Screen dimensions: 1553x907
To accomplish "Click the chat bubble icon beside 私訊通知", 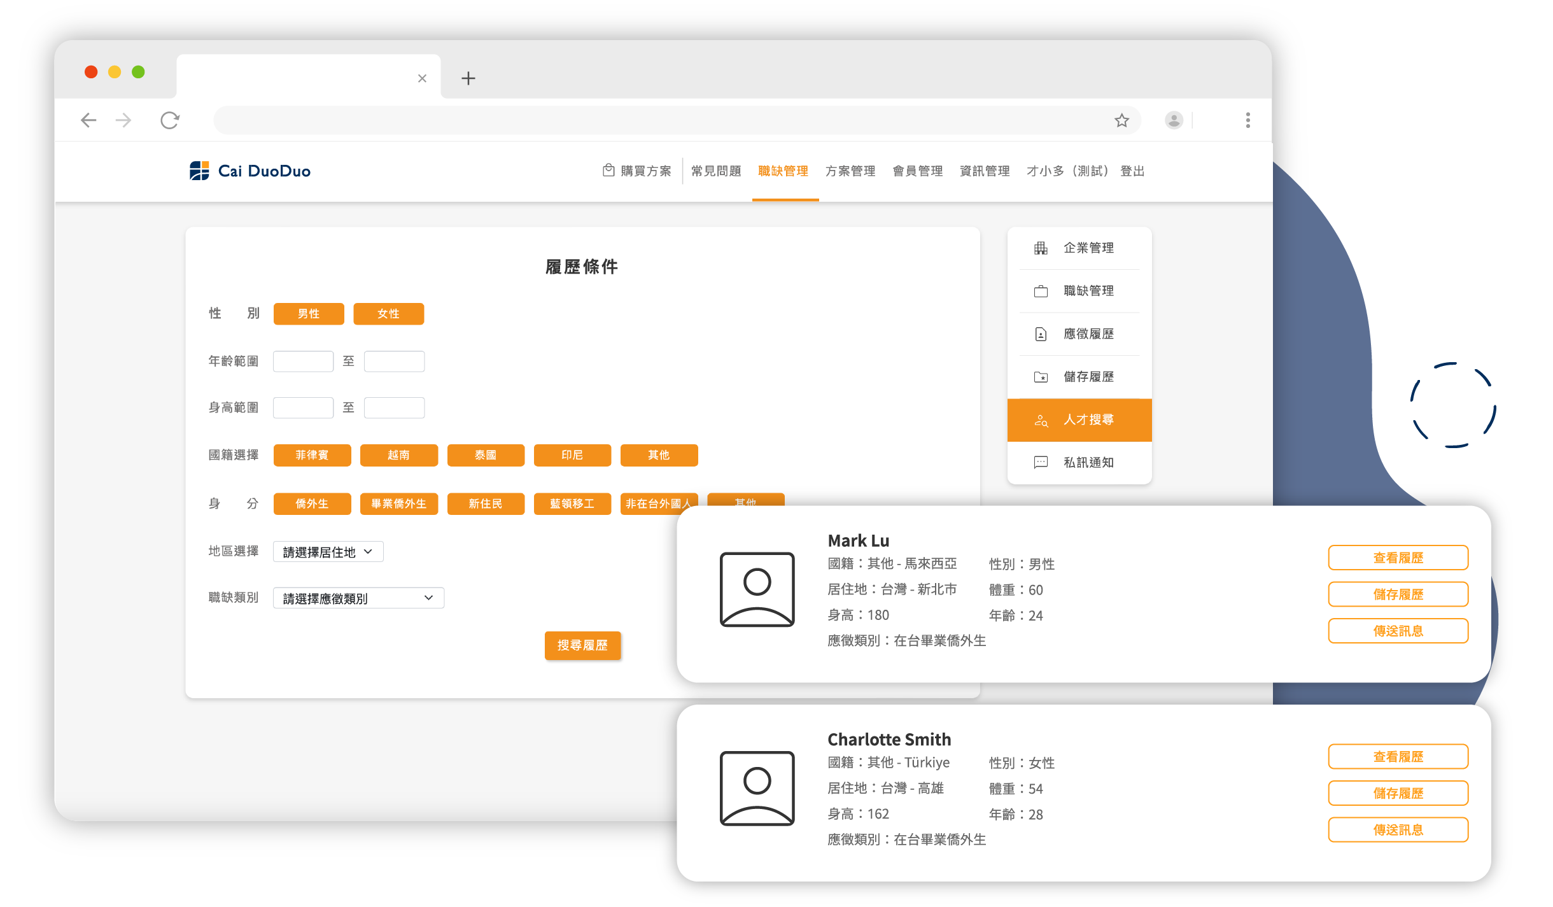I will (x=1041, y=462).
